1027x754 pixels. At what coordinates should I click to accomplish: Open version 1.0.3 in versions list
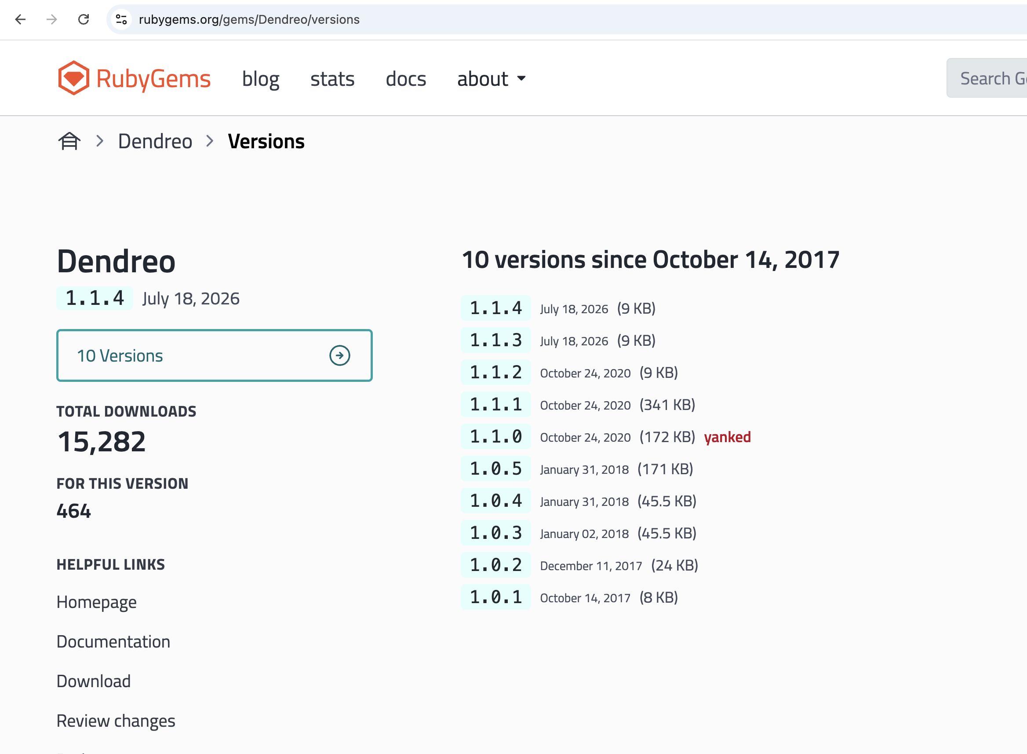point(496,533)
